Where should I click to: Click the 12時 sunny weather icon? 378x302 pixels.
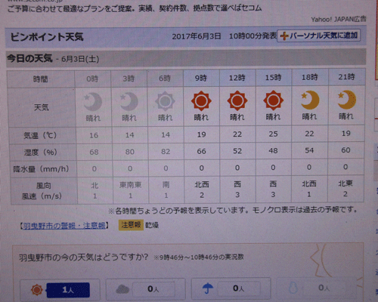pyautogui.click(x=237, y=101)
